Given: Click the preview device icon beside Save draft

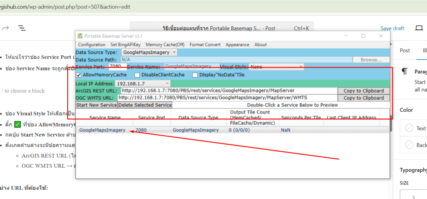Looking at the screenshot, I should coord(419,28).
